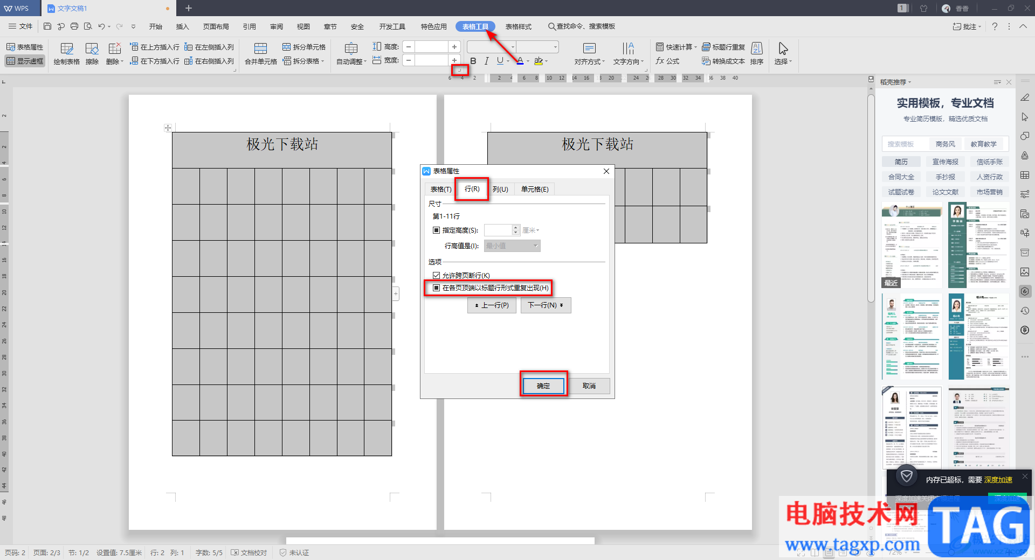The image size is (1035, 560).
Task: Click the 商务风 filter tag
Action: [945, 144]
